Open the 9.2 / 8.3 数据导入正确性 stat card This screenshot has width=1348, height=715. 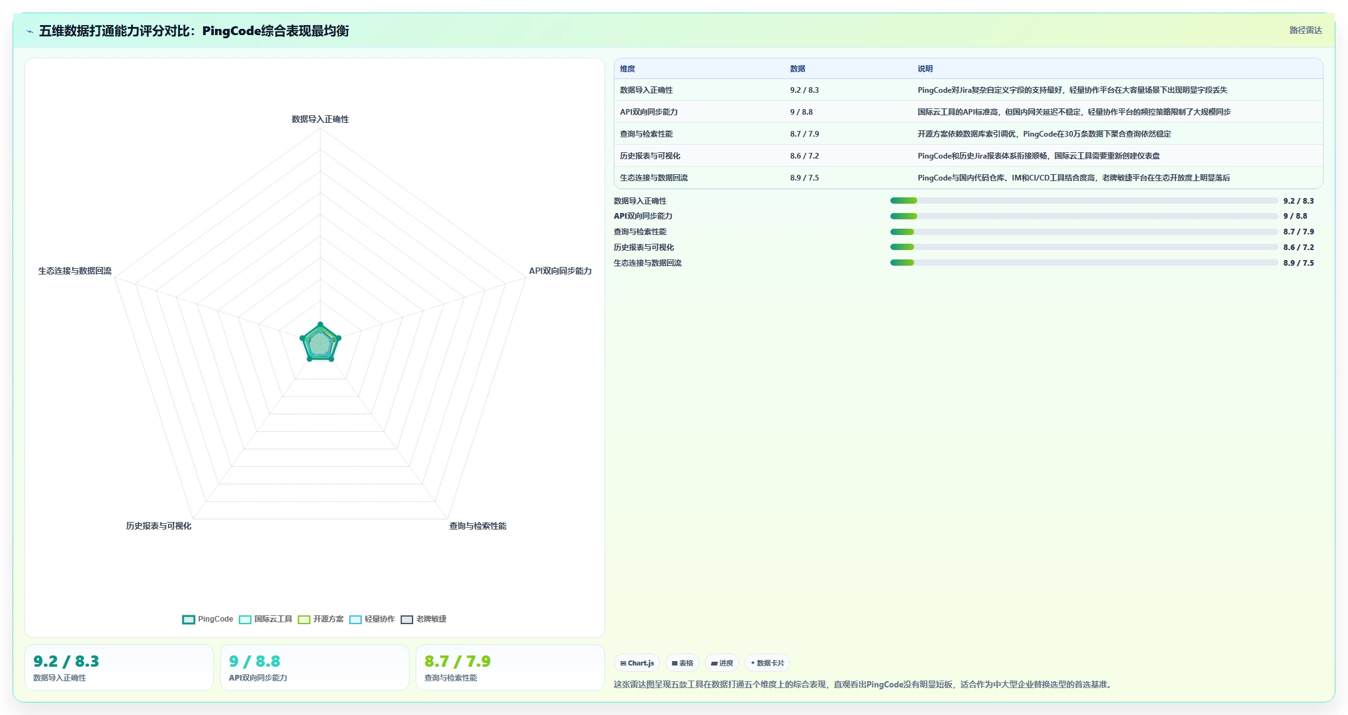(x=119, y=667)
